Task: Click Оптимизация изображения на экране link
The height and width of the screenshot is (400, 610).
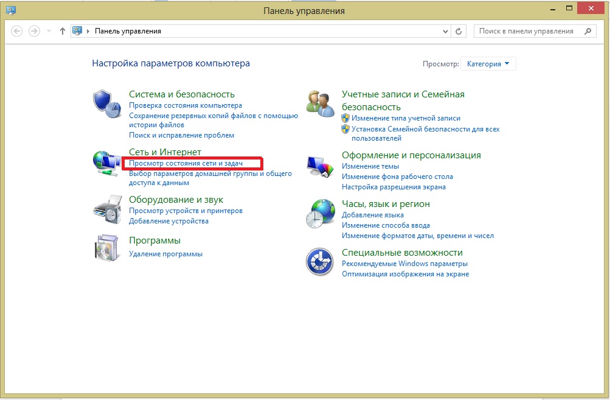Action: 405,274
